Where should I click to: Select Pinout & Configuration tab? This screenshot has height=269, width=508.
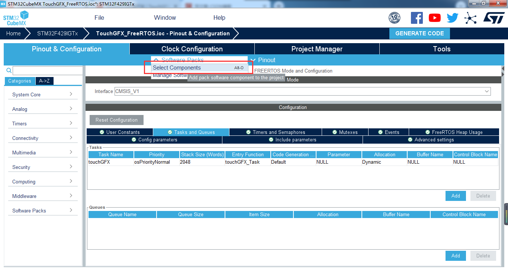click(x=67, y=49)
